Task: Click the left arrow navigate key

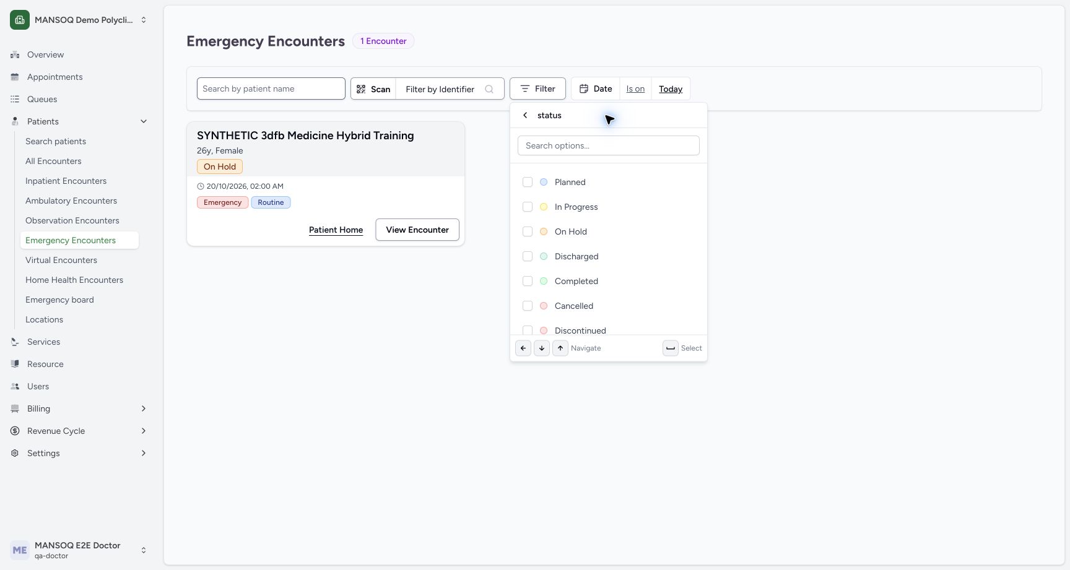Action: coord(523,348)
